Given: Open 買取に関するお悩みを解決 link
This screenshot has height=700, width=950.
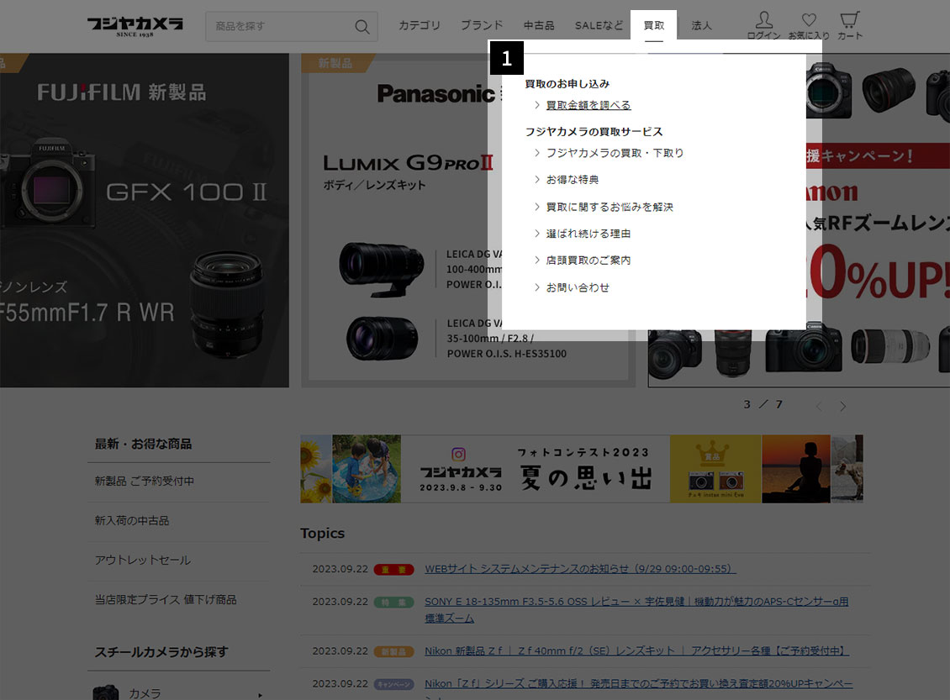Looking at the screenshot, I should 610,207.
